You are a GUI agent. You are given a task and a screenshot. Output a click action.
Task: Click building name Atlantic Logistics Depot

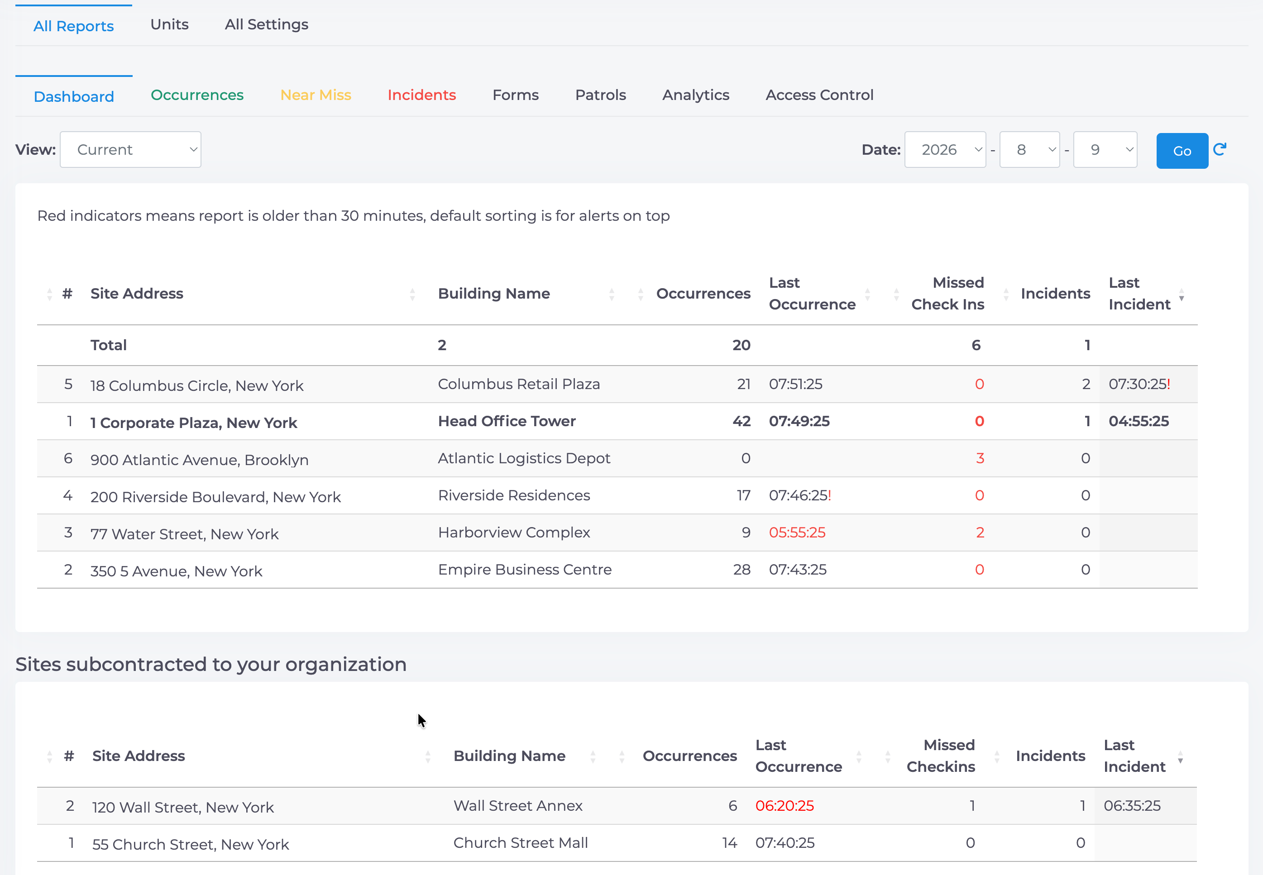pos(524,458)
